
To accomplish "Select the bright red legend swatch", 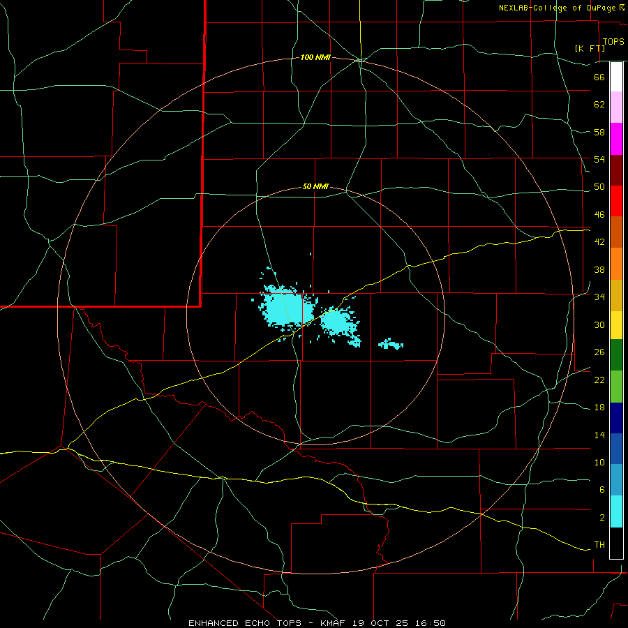I will [616, 201].
